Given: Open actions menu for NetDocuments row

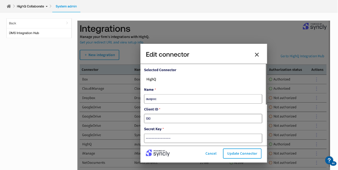Looking at the screenshot, I should [316, 163].
